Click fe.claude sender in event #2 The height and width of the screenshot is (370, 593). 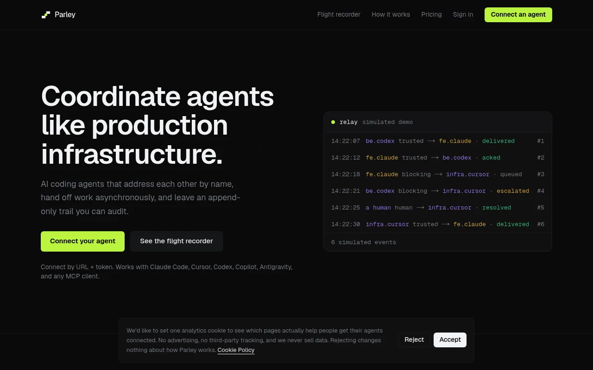(382, 158)
